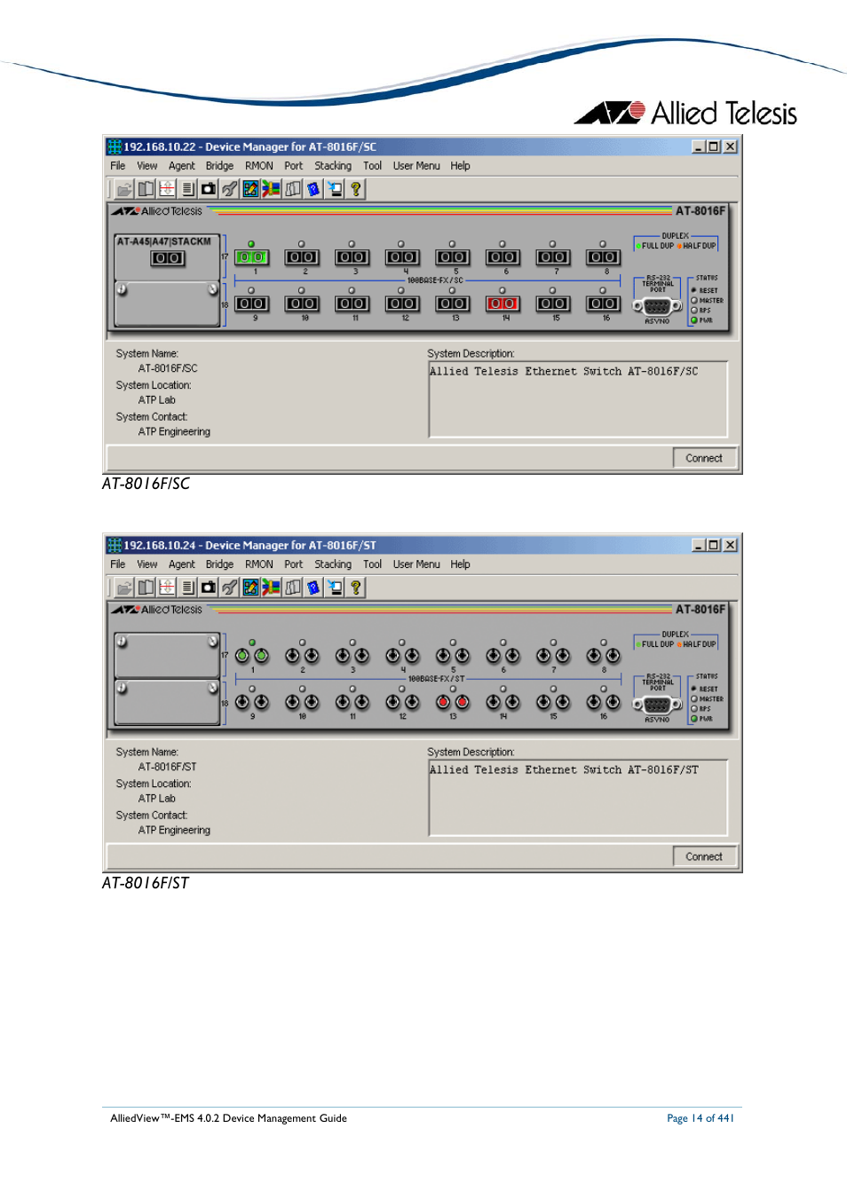Click the open folder icon in the AT-8016F/ST toolbar
Screen dimensions: 847x1199
[124, 588]
